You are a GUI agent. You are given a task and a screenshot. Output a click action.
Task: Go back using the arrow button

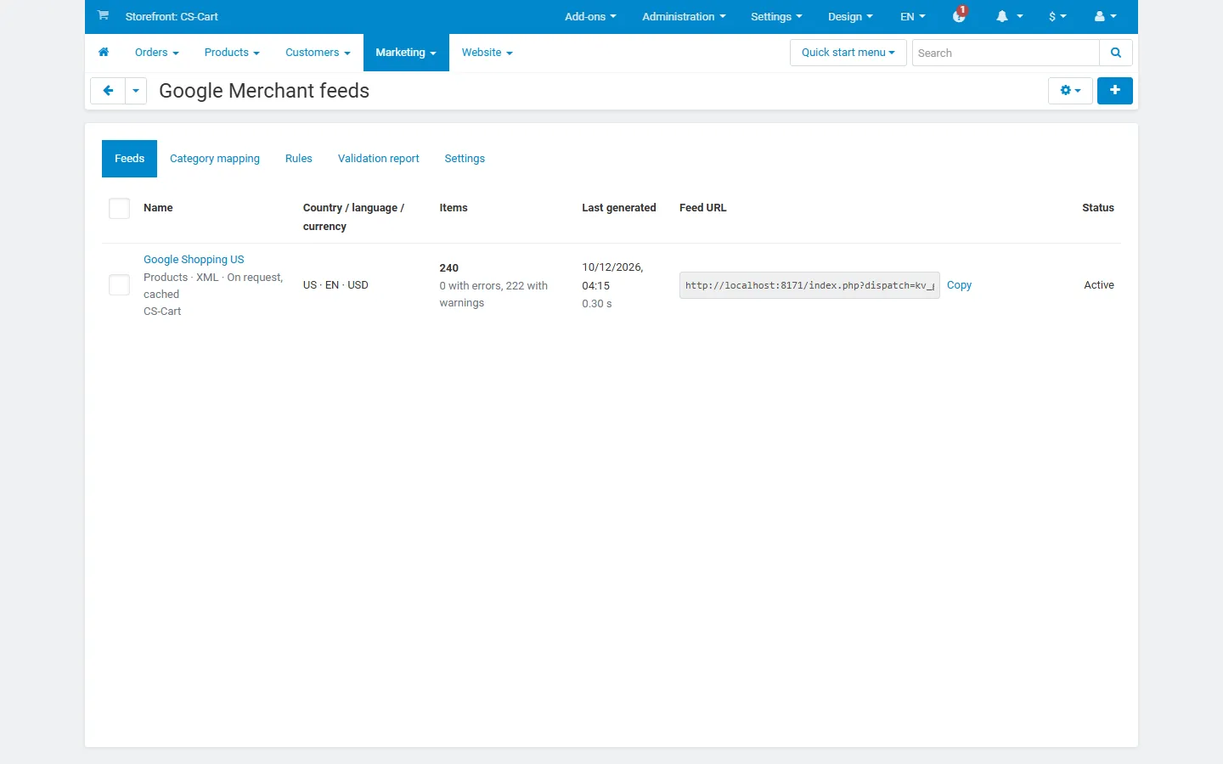coord(108,91)
